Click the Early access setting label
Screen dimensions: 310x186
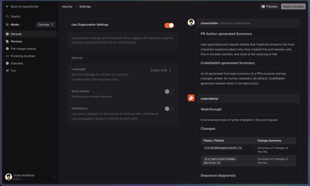click(80, 91)
